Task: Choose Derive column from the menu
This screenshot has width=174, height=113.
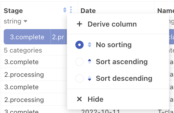Action: (112, 24)
